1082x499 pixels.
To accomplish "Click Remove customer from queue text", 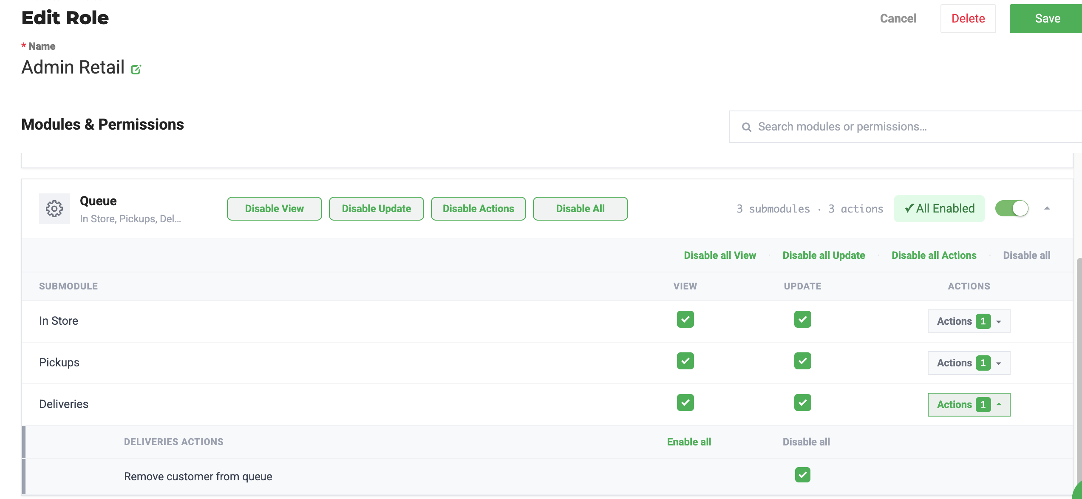I will pyautogui.click(x=198, y=476).
